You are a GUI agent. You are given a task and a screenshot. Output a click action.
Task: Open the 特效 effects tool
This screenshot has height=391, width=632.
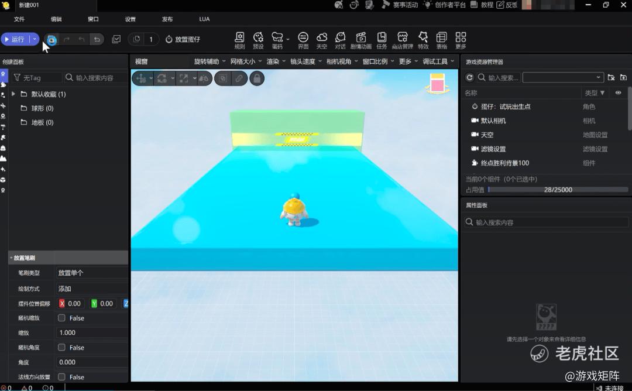point(423,41)
